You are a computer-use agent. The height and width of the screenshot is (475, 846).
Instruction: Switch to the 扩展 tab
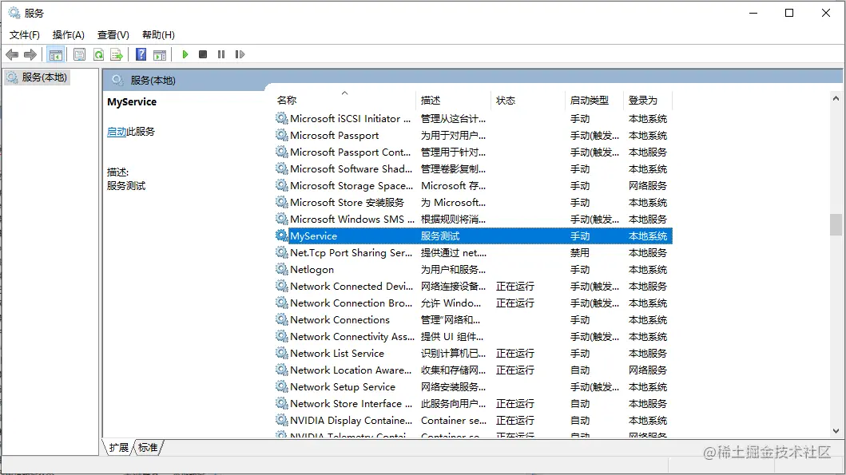tap(119, 448)
